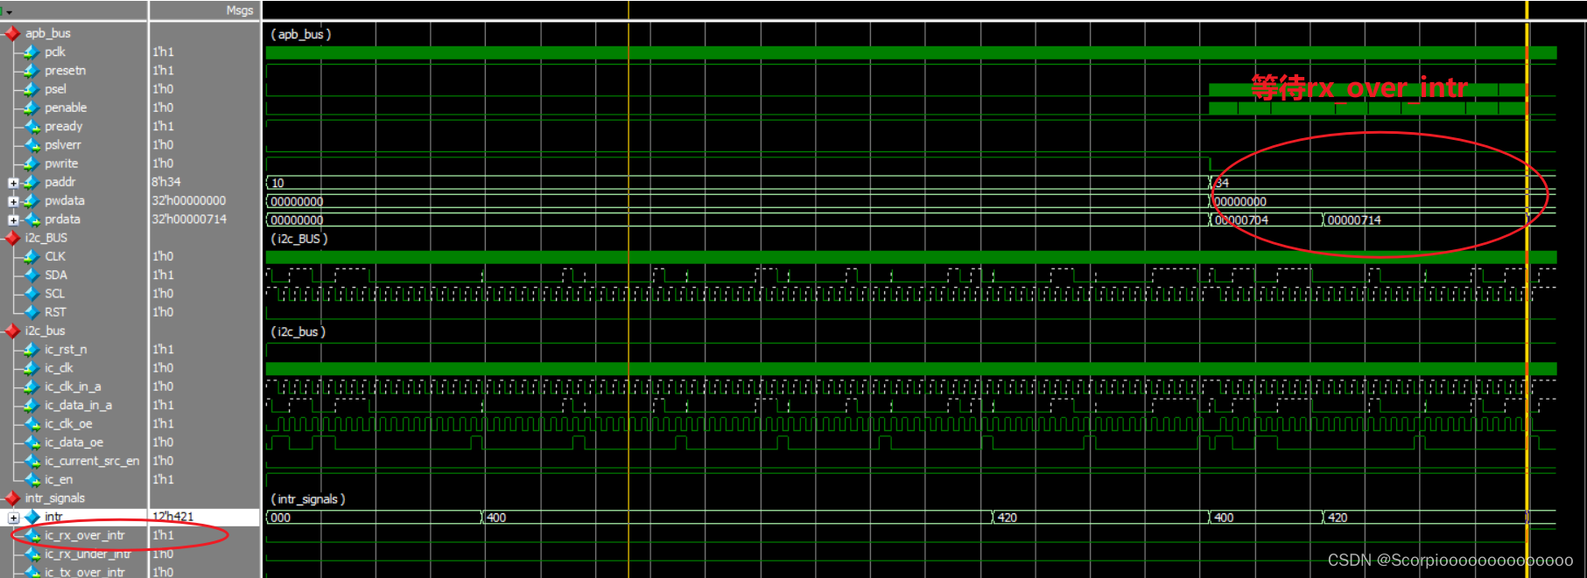
Task: Click the ic_data_oe signal icon
Action: [x=32, y=442]
